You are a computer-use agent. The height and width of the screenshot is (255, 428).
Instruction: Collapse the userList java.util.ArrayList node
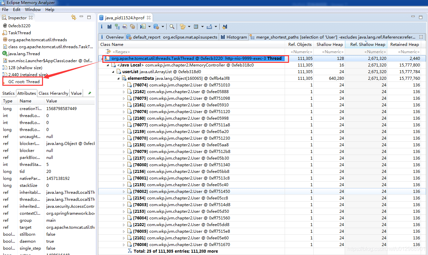(113, 72)
